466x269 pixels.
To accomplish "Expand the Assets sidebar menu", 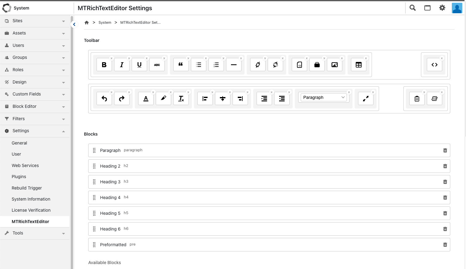I will (35, 33).
